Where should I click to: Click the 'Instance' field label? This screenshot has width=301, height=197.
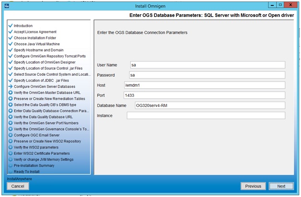104,116
